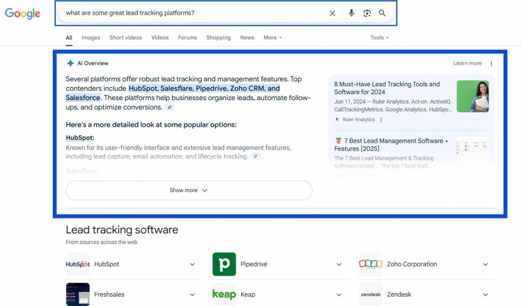Expand the Zendesk row chevron
Viewport: 522px width, 306px height.
(485, 295)
